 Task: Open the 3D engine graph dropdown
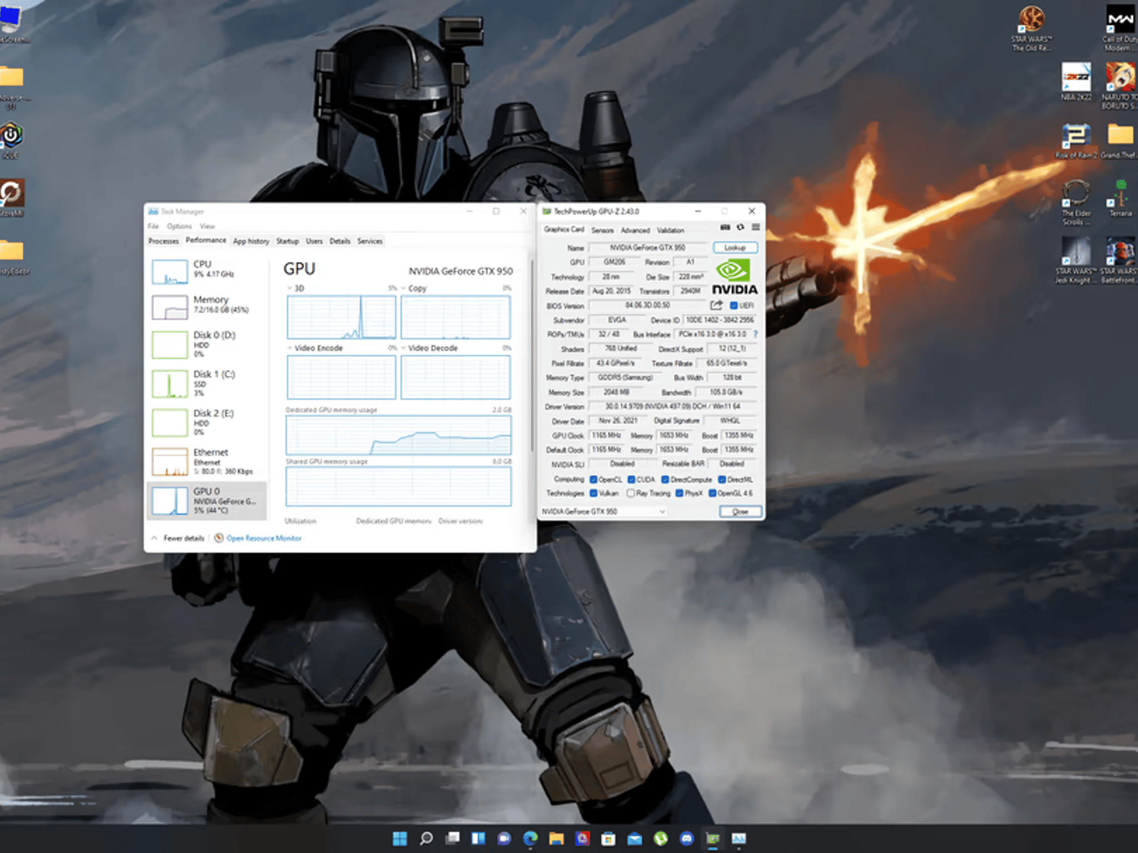(290, 288)
